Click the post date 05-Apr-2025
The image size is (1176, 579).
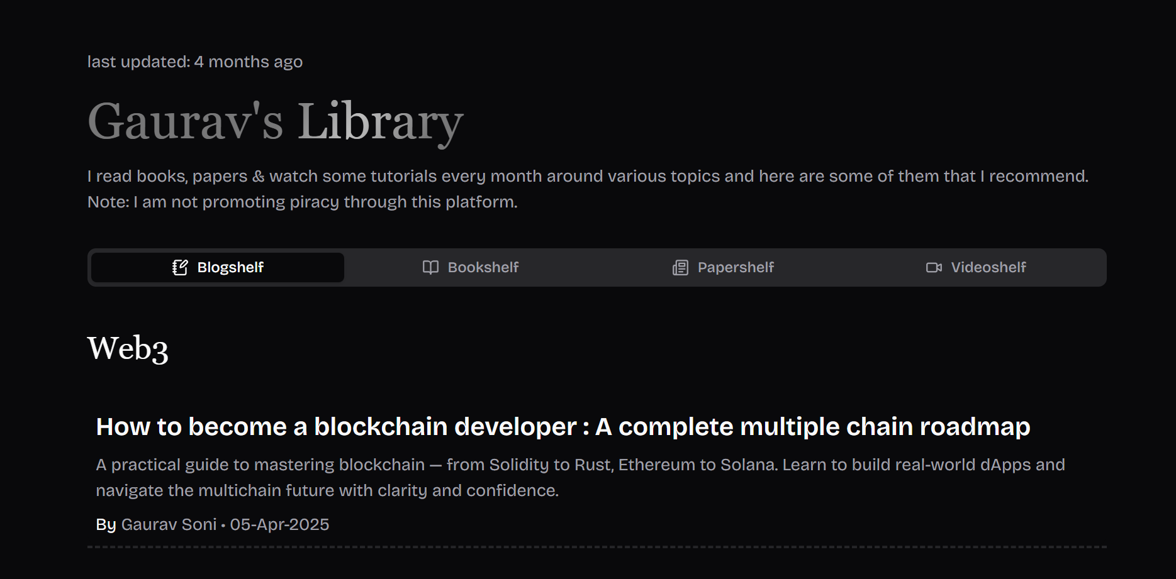pos(279,524)
